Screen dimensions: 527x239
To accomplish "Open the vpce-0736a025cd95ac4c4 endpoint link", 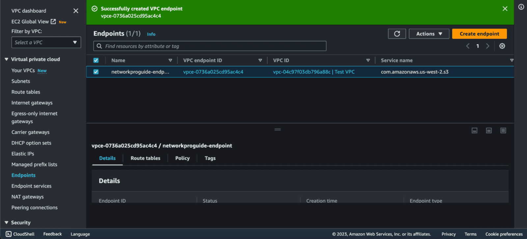I will (x=213, y=72).
